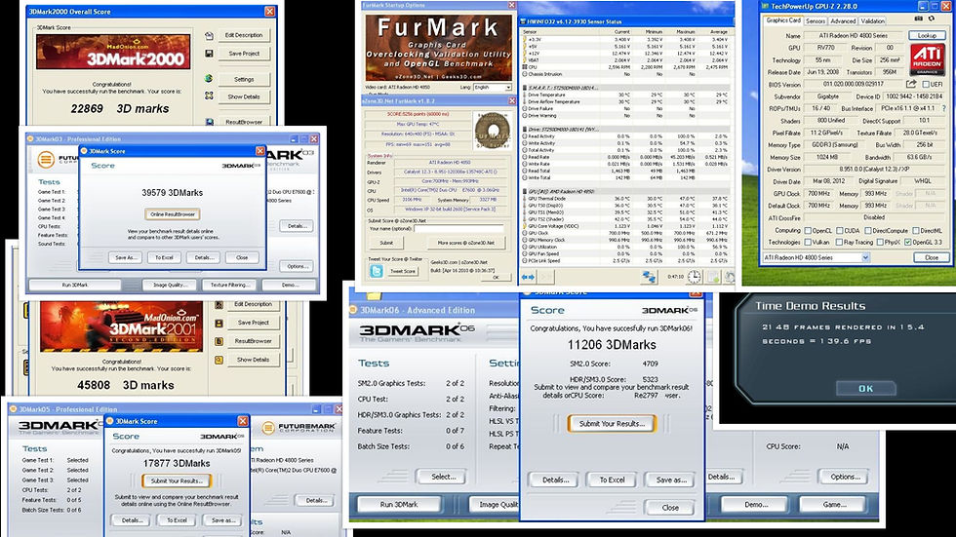Click the Lookup button in GPU-Z
The image size is (956, 537).
pos(927,36)
